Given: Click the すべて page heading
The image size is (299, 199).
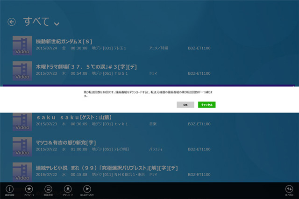Looking at the screenshot, I should pyautogui.click(x=36, y=21).
